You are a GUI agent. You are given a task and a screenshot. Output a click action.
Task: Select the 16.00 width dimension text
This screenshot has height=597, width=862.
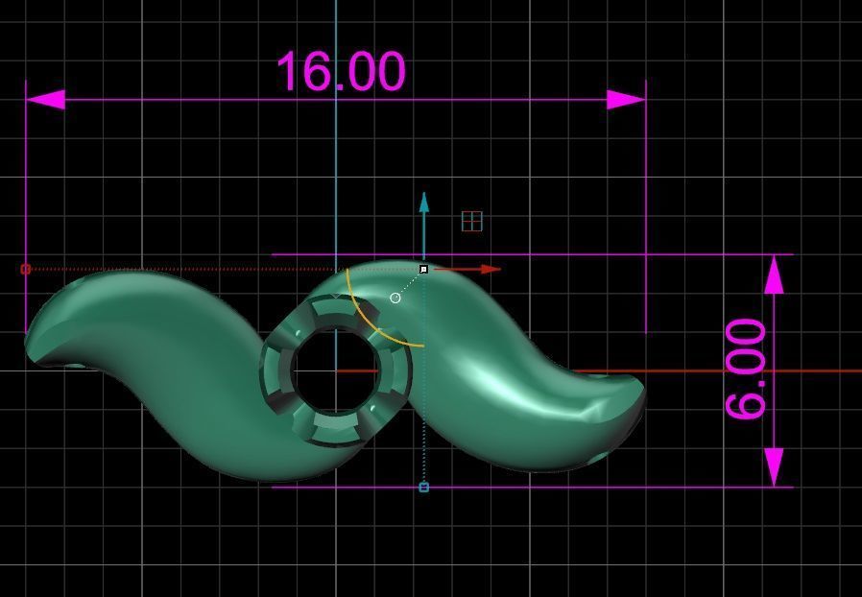pyautogui.click(x=341, y=71)
